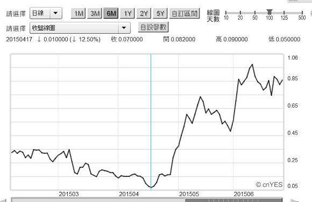Click the date value 20150417
This screenshot has height=202, width=312.
point(19,39)
